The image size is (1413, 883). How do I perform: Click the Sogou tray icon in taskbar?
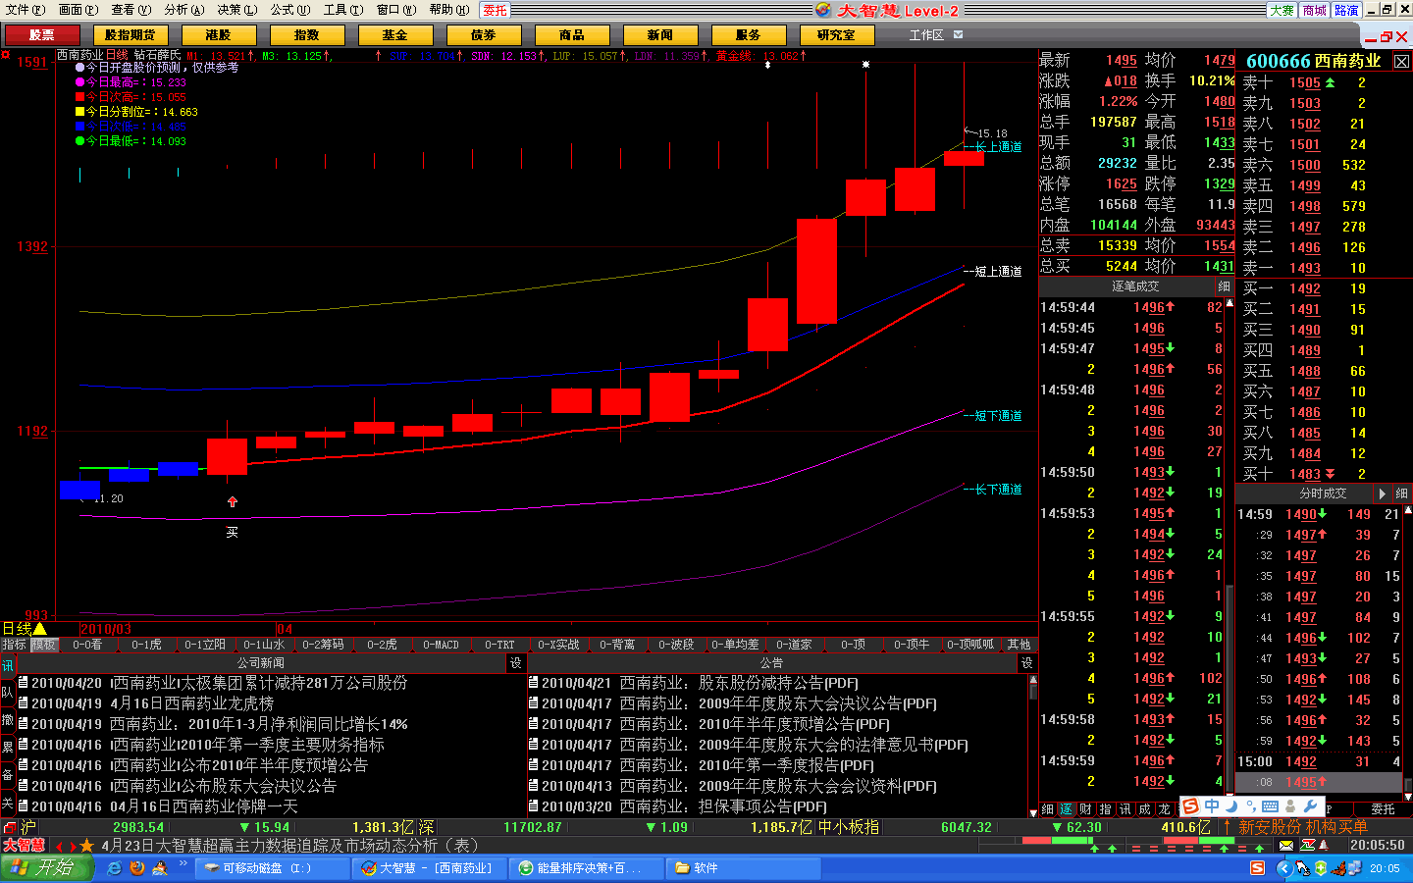(x=1258, y=868)
